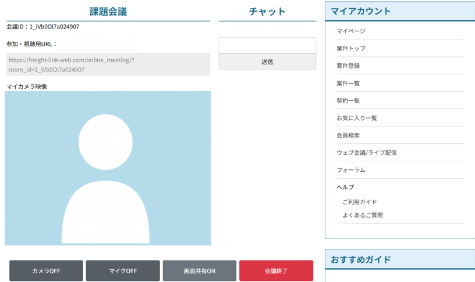Enable screen sharing with 画面共有ON
This screenshot has width=475, height=282.
click(x=199, y=271)
